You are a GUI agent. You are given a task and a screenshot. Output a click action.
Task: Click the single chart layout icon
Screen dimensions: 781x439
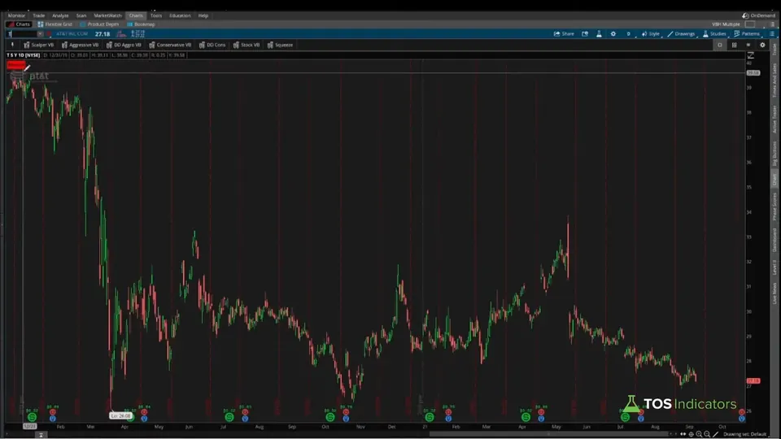(720, 45)
